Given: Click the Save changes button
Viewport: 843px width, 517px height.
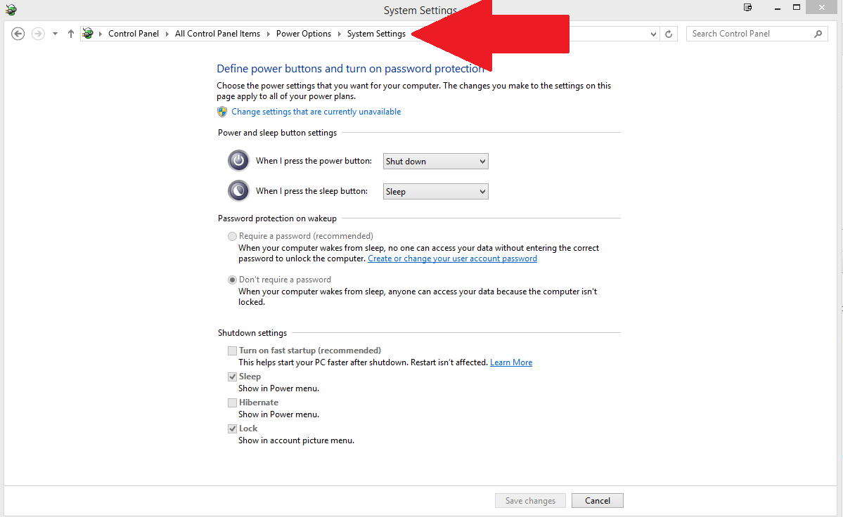Looking at the screenshot, I should [x=530, y=500].
